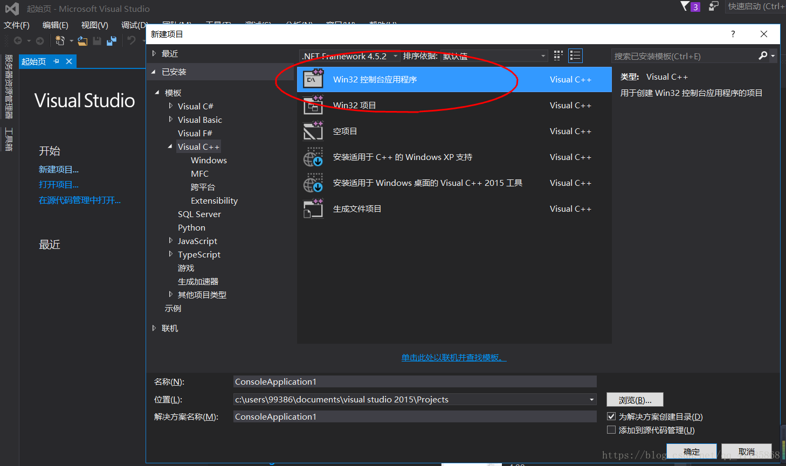
Task: Select the Python tree item
Action: click(191, 227)
